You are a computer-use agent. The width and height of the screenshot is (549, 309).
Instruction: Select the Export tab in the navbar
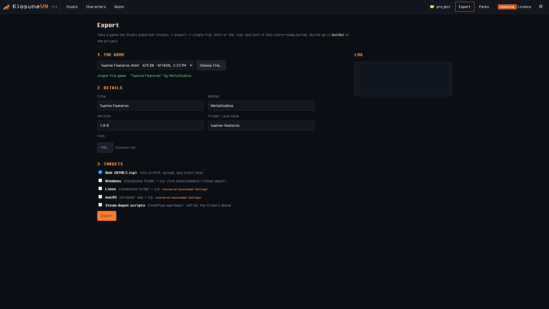465,7
